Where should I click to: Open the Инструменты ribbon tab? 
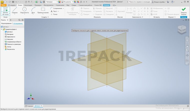click(48, 5)
